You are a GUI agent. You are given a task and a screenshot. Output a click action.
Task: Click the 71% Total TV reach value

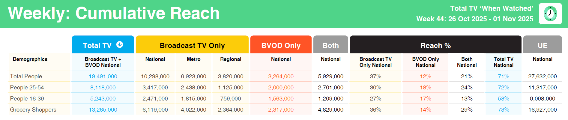pyautogui.click(x=503, y=76)
